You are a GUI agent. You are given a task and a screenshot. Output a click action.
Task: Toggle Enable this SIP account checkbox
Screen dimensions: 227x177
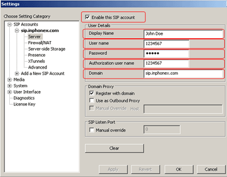88,17
